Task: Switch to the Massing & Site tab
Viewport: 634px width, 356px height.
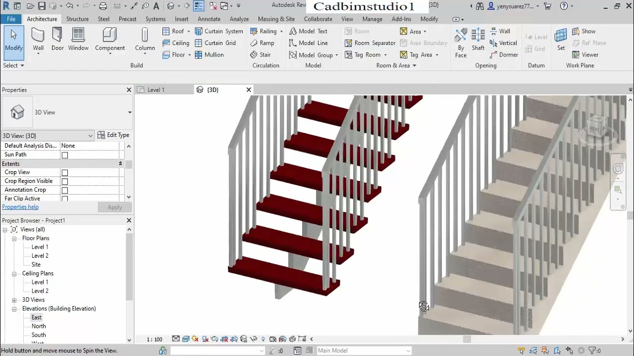Action: point(276,19)
